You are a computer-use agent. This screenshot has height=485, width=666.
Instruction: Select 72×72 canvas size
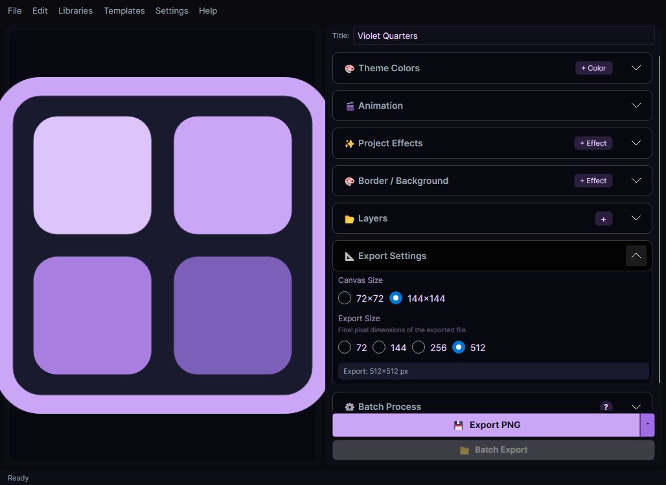coord(345,298)
